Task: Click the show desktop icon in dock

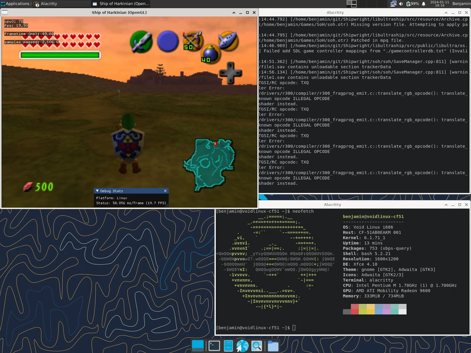Action: 198,346
